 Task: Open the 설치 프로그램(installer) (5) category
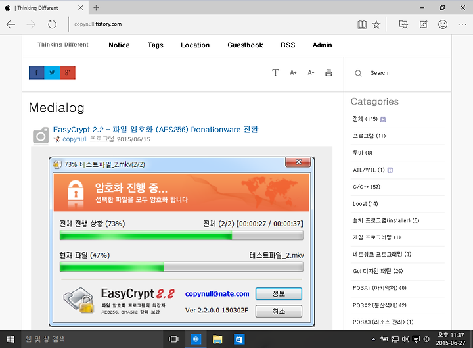[x=386, y=220]
